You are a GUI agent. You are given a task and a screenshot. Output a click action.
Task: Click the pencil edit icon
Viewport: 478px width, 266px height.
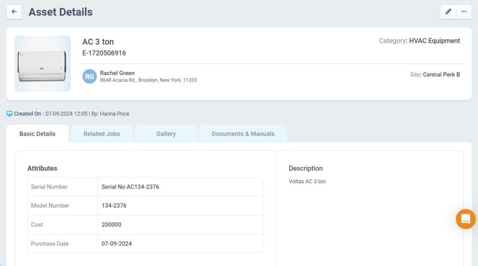point(448,12)
